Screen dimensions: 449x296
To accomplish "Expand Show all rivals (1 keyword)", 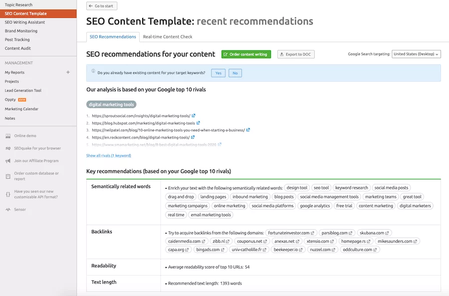I will [109, 155].
